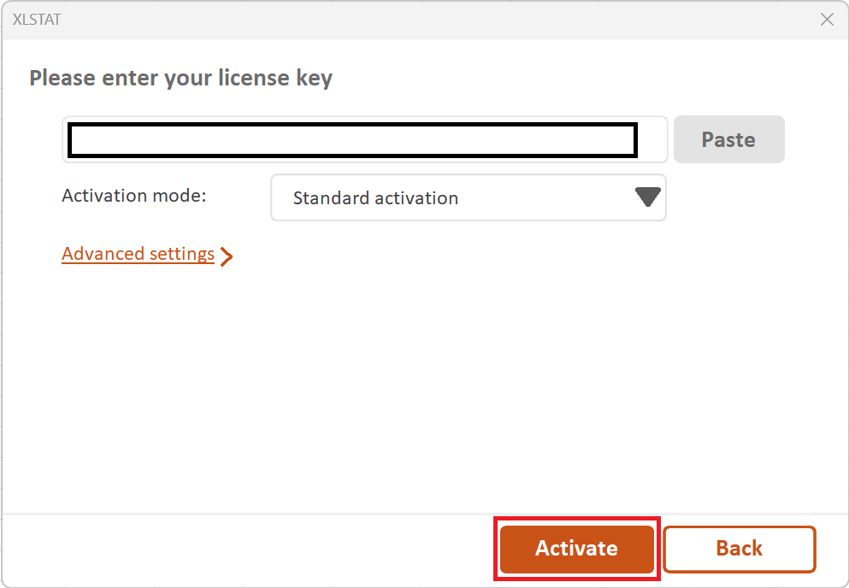Screen dimensions: 849x588
Task: Go back with the Back button
Action: tap(739, 548)
